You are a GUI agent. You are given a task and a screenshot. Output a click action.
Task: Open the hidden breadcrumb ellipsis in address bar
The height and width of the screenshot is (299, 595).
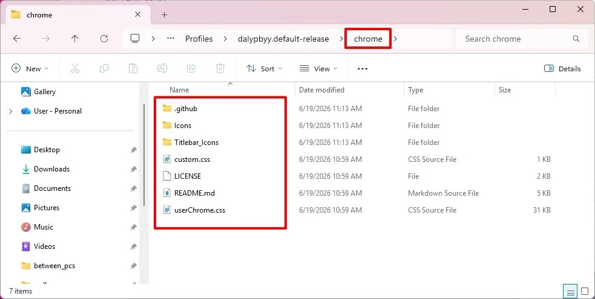(x=171, y=39)
